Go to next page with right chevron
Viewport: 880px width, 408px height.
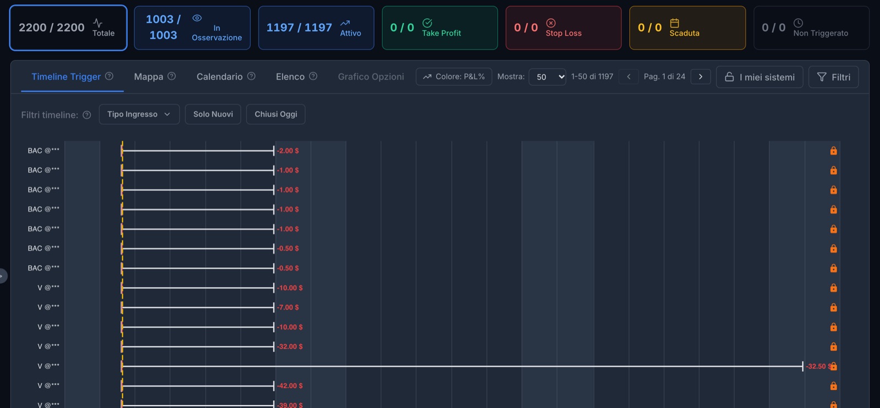(701, 76)
